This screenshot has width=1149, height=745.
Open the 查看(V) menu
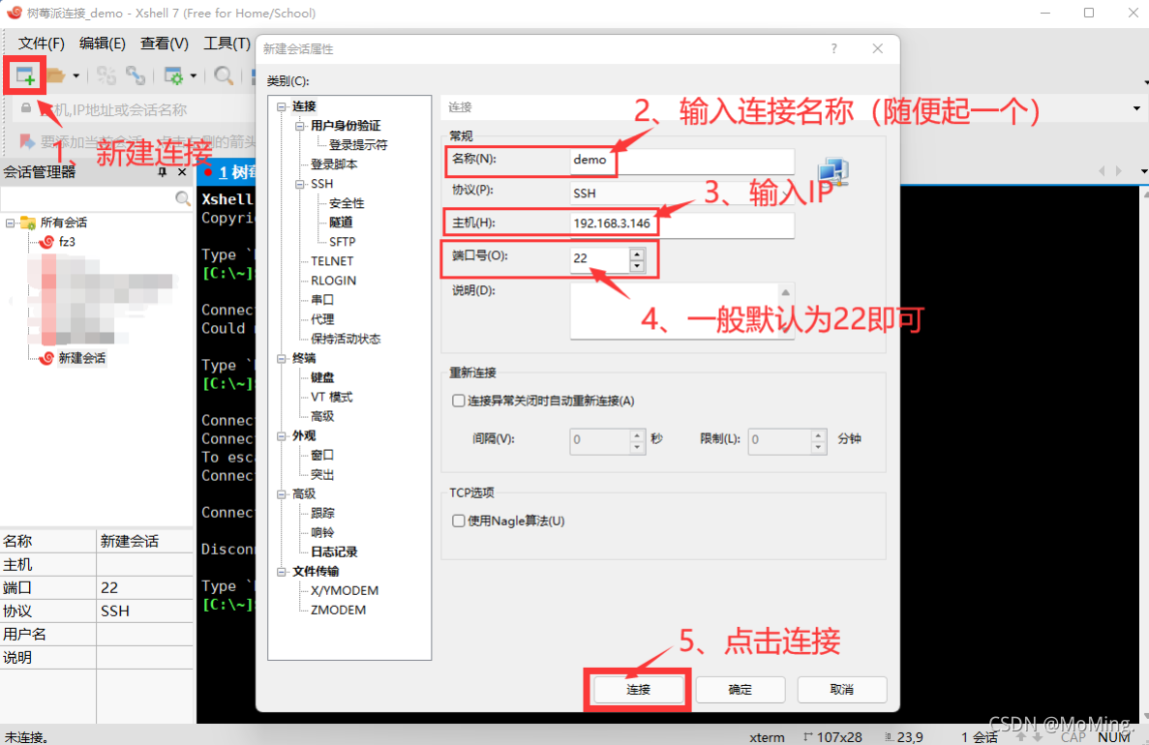[165, 44]
